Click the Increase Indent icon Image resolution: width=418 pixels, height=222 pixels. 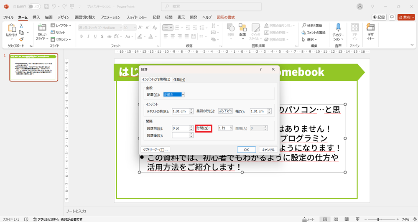tap(195, 28)
